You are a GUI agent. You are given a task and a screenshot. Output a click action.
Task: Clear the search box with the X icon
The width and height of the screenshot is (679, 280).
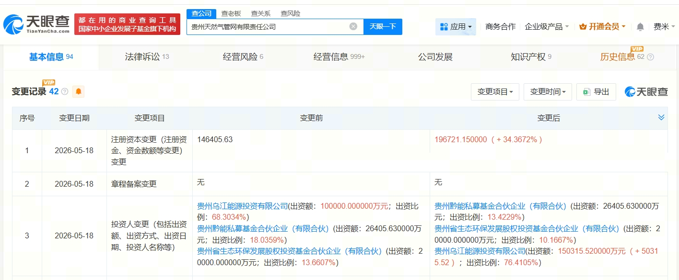click(x=353, y=27)
